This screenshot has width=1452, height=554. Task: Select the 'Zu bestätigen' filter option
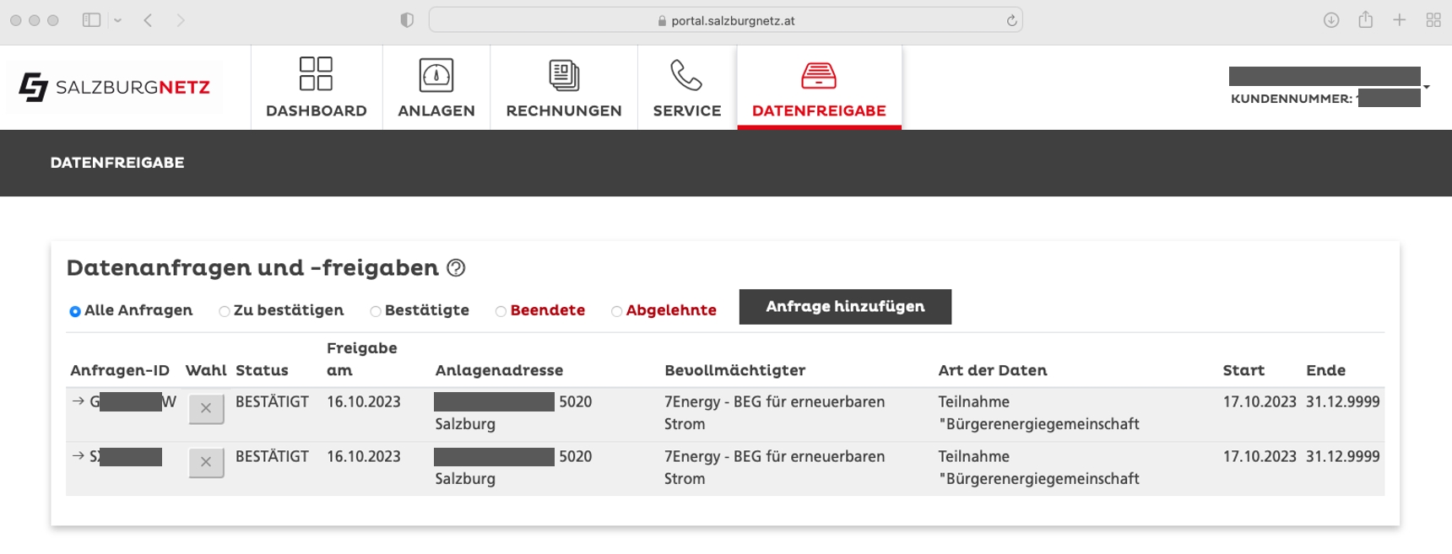pyautogui.click(x=225, y=311)
